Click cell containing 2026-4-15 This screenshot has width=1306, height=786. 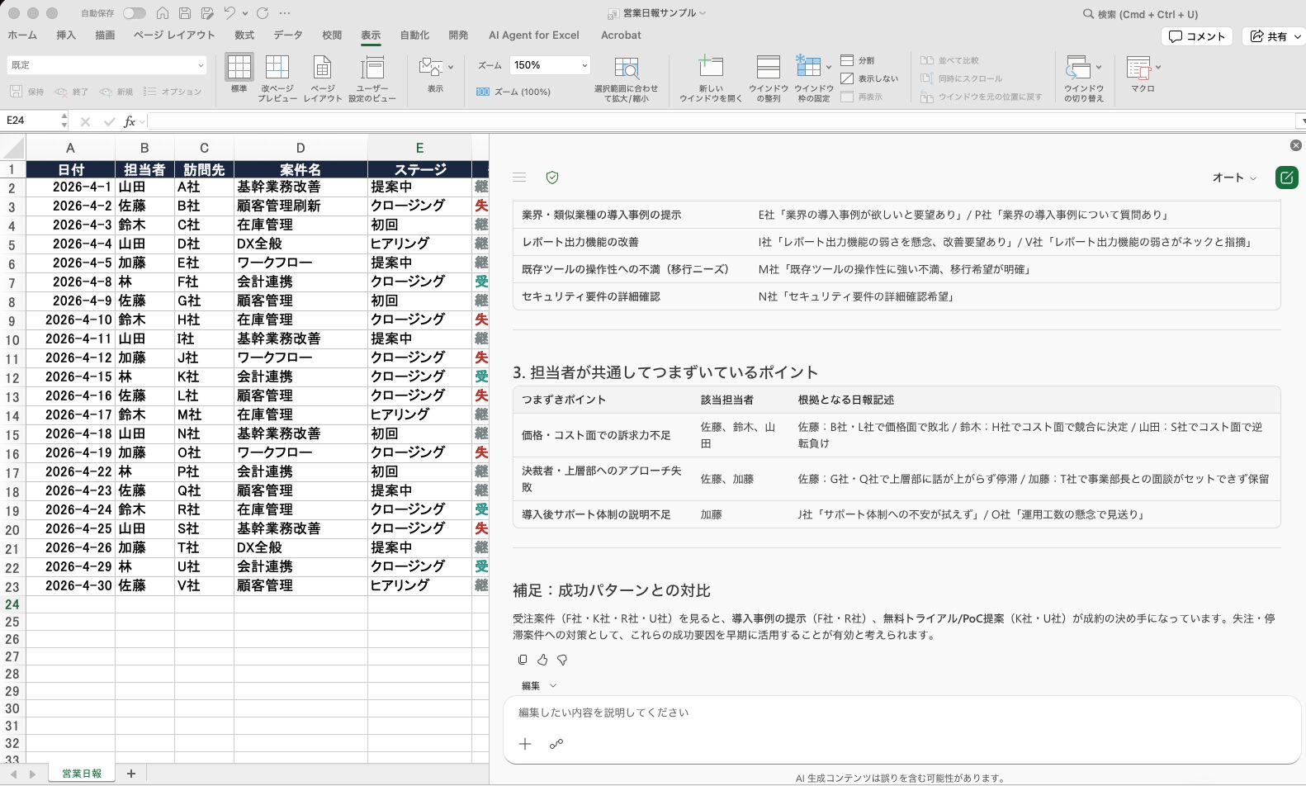tap(71, 376)
